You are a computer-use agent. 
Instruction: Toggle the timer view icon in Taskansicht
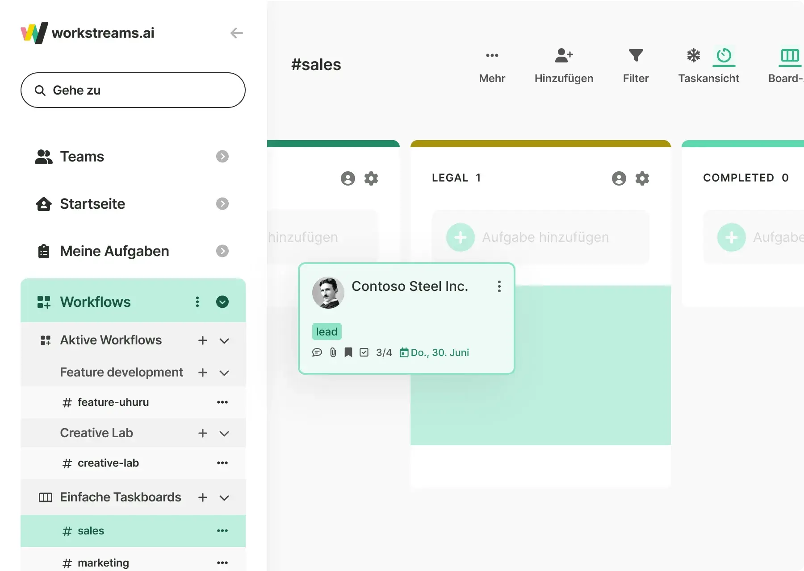tap(724, 56)
